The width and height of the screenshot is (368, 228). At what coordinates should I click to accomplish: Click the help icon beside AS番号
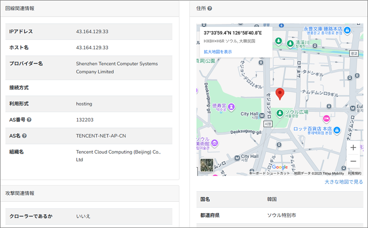(29, 120)
